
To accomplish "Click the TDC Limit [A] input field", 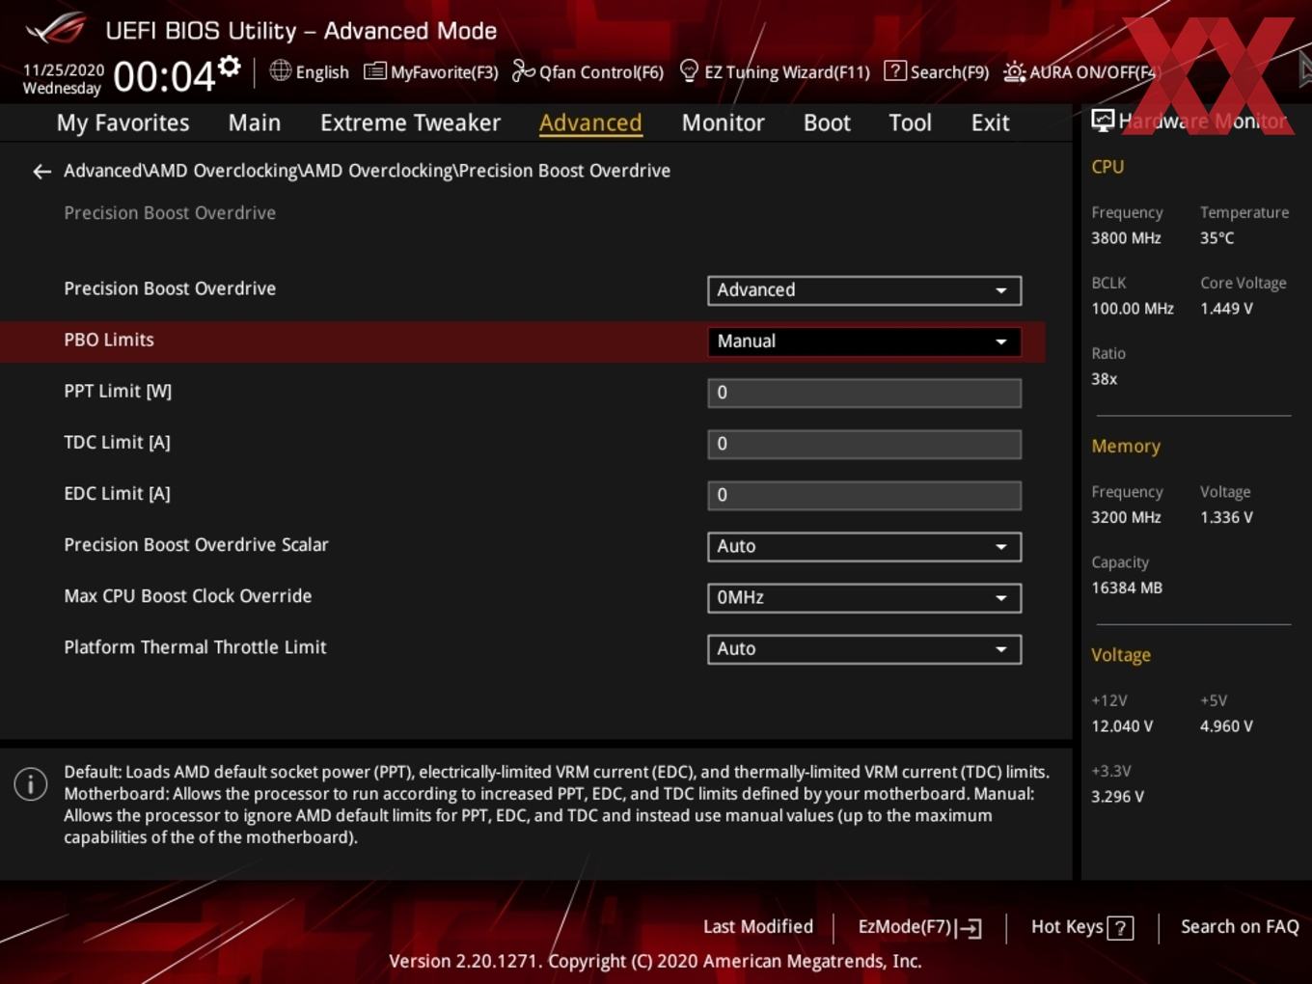I will [864, 444].
